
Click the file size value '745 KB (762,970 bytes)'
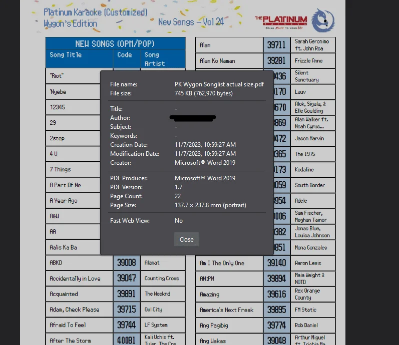coord(204,93)
